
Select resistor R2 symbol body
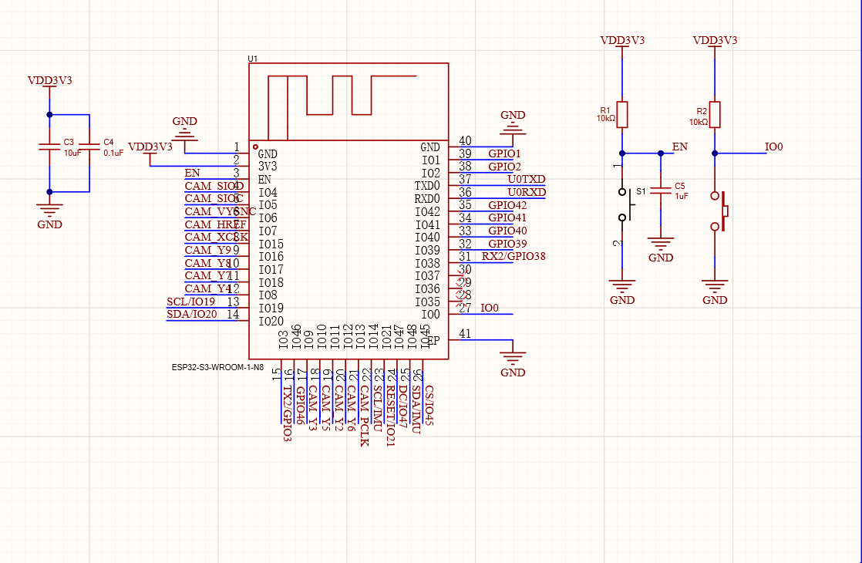[715, 114]
